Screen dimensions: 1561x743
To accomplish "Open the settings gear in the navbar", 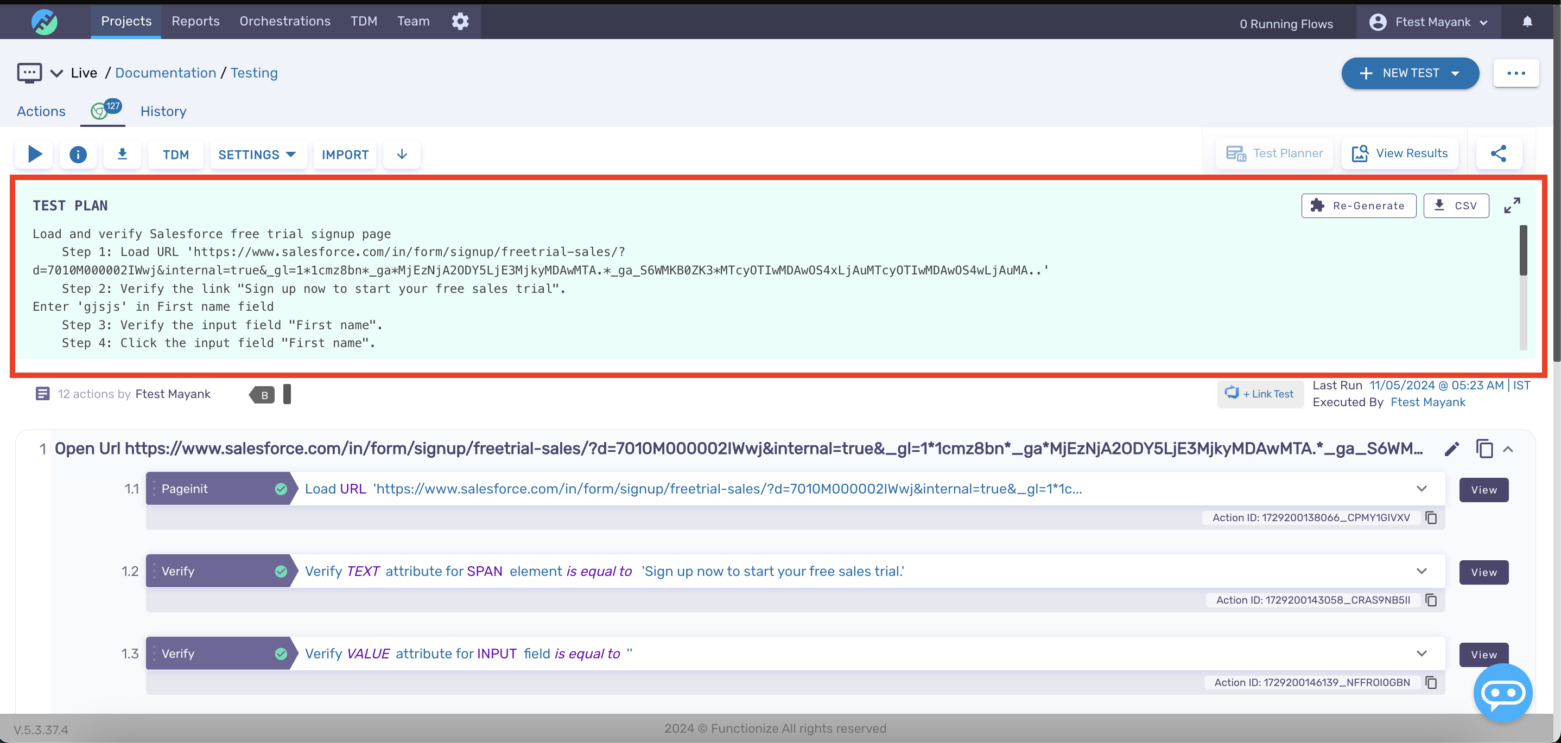I will point(460,21).
